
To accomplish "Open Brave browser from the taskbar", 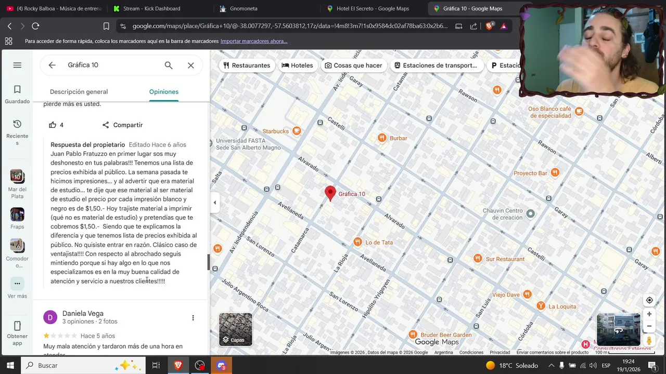I will pos(178,365).
